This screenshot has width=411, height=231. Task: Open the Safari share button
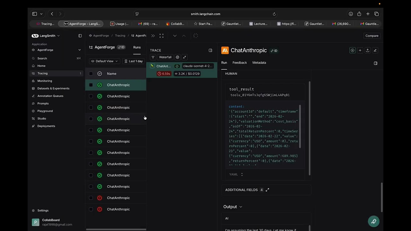[359, 14]
